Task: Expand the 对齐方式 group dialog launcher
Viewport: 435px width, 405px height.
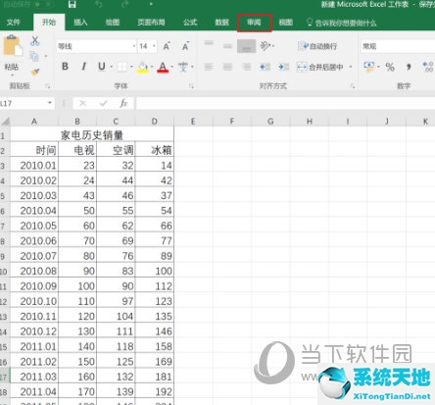Action: click(353, 86)
